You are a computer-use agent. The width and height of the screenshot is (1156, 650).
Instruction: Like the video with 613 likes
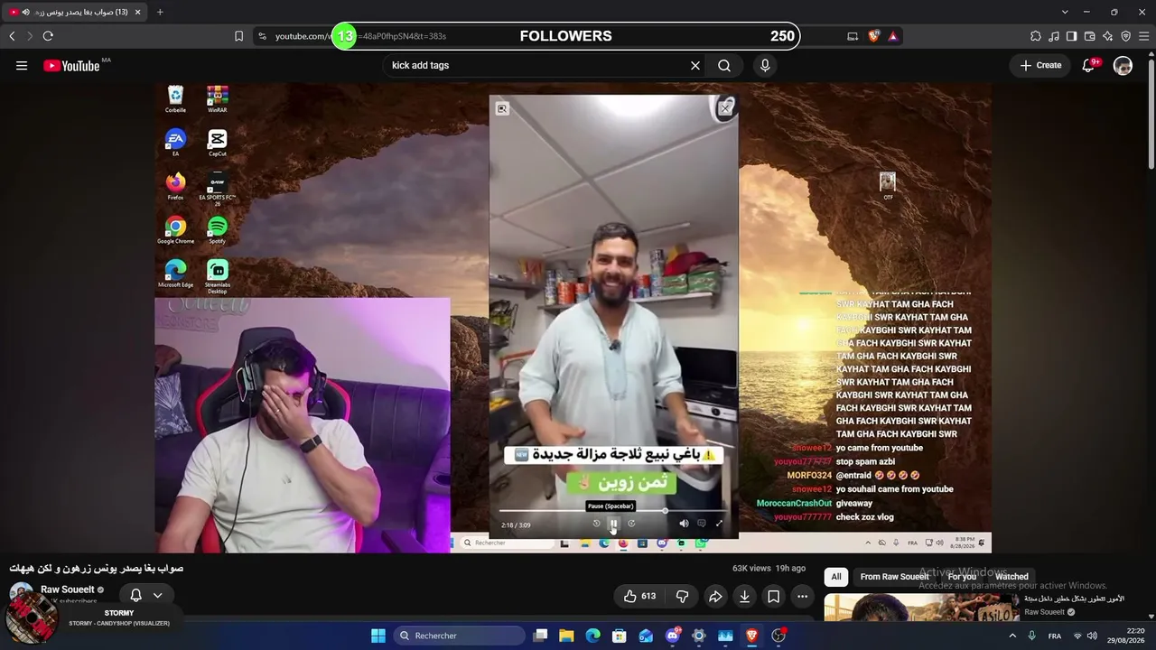point(639,596)
